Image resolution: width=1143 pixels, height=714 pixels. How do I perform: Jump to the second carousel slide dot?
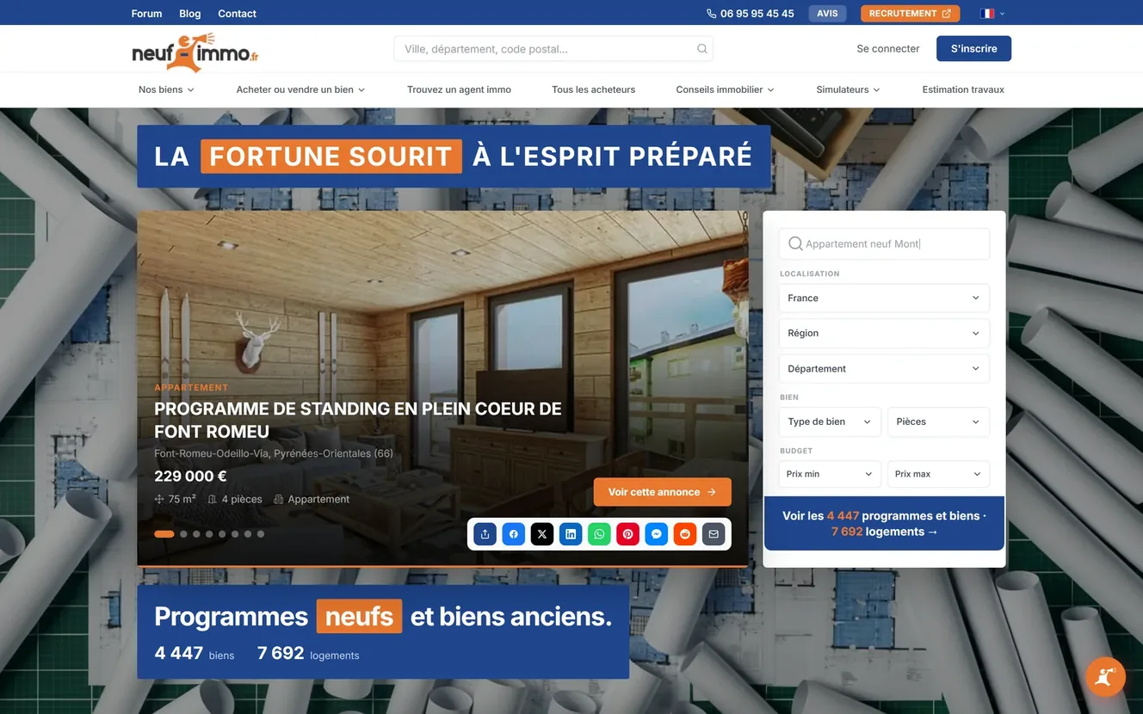183,534
